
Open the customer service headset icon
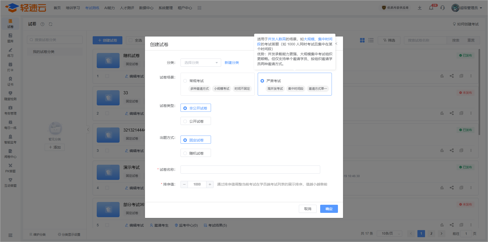443,8
